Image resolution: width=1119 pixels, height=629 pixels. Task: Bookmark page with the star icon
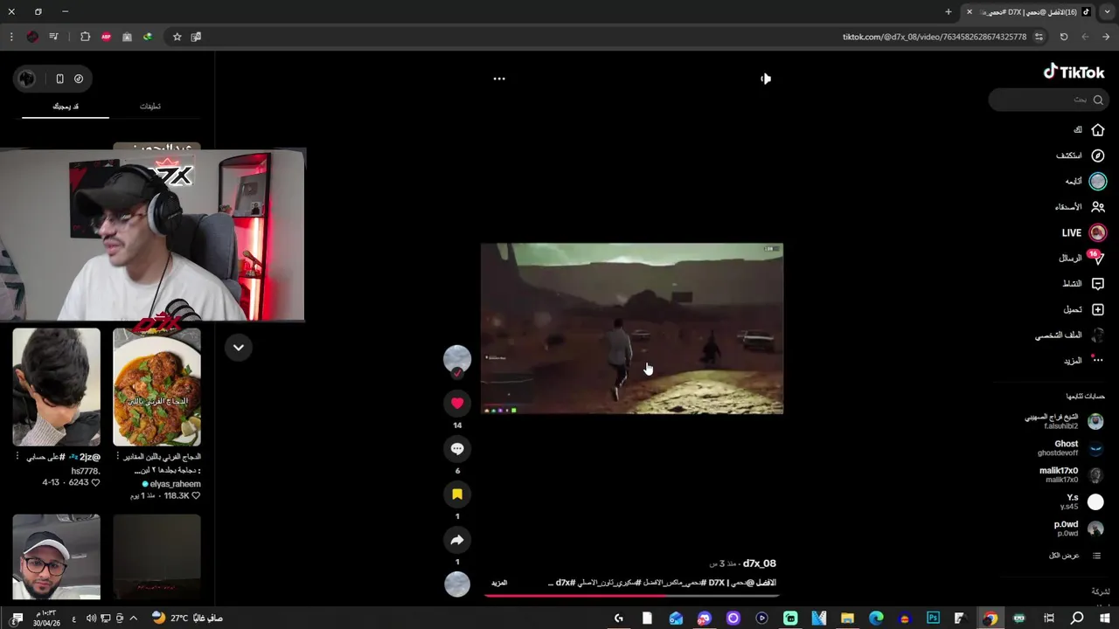click(177, 37)
